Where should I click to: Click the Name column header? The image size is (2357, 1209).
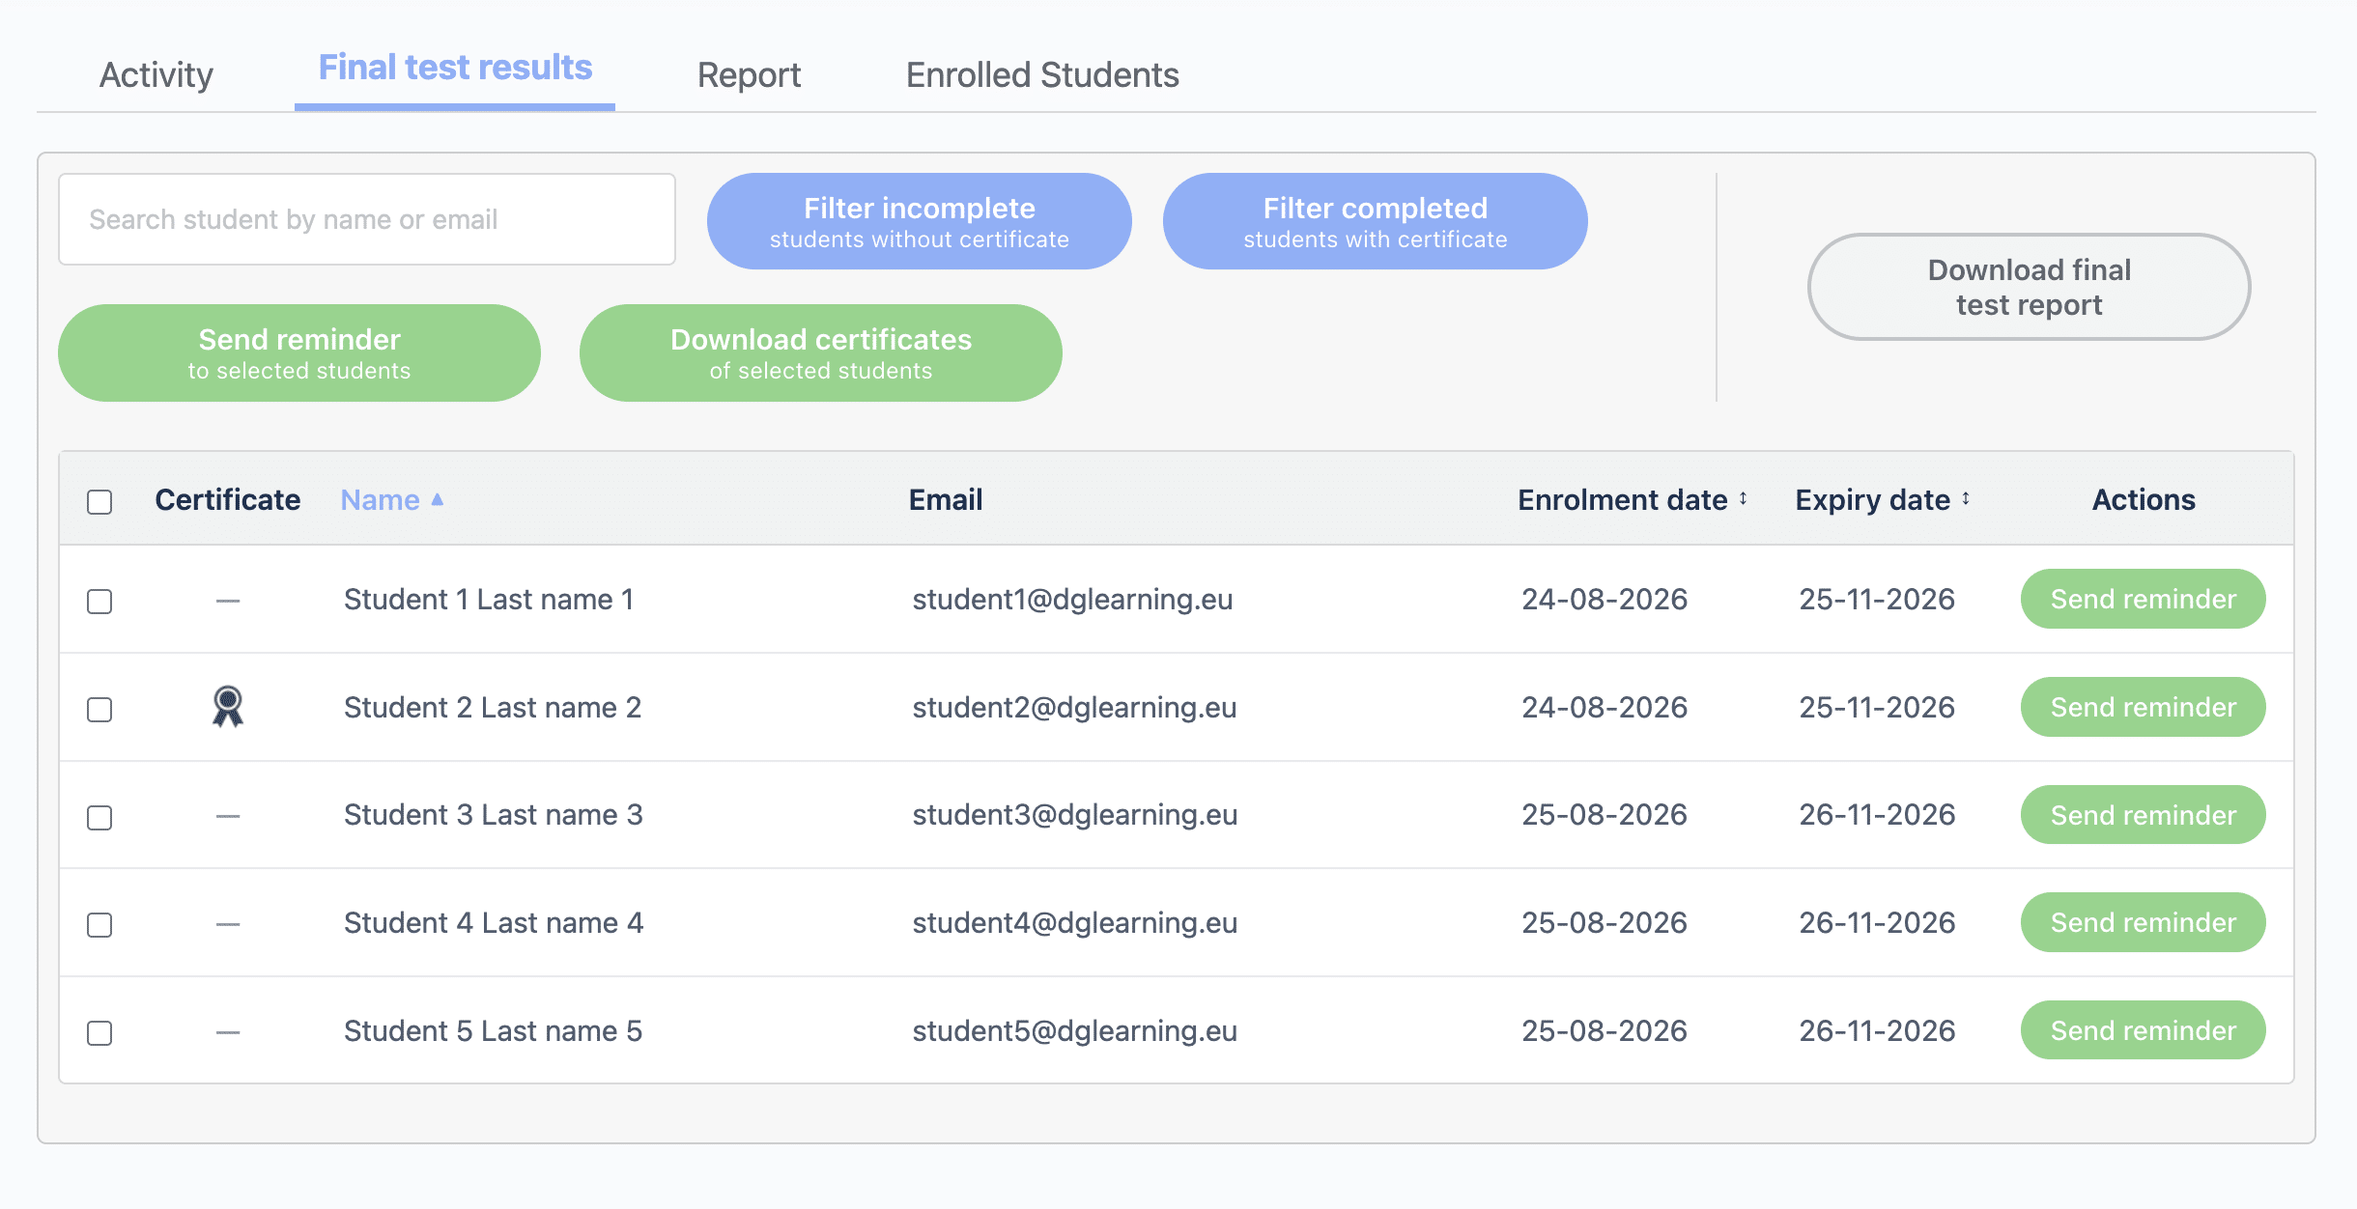(x=381, y=499)
